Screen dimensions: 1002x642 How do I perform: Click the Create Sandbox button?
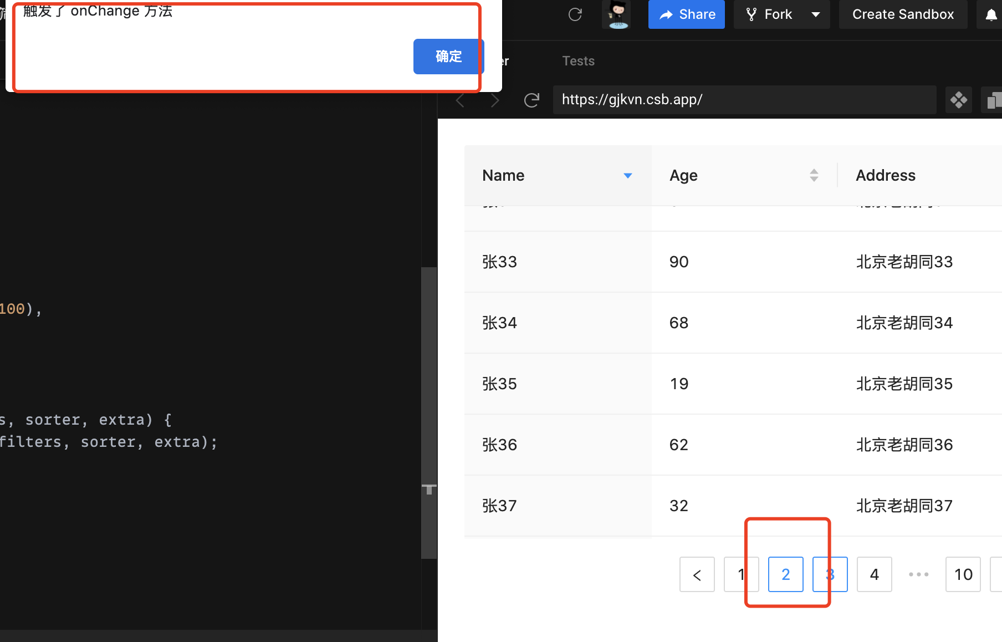(x=903, y=14)
